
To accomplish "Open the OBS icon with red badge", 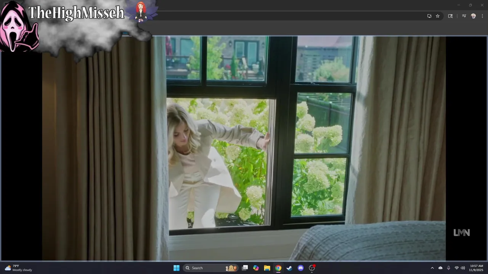I will pyautogui.click(x=312, y=268).
